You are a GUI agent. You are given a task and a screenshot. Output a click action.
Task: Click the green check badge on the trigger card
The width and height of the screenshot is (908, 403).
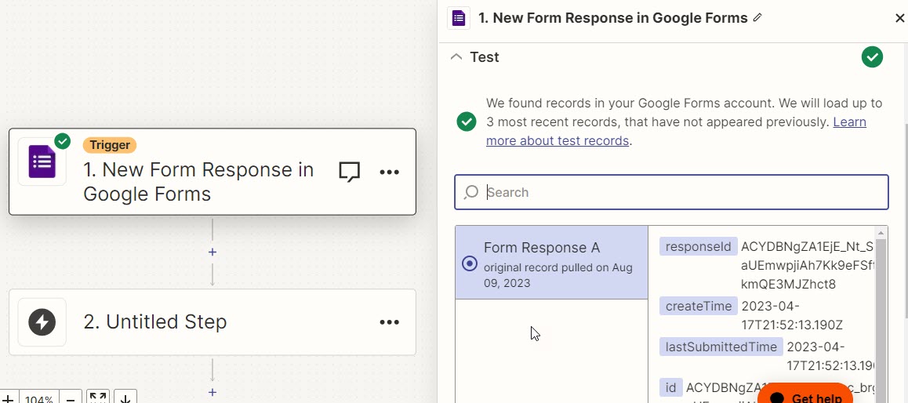(62, 141)
